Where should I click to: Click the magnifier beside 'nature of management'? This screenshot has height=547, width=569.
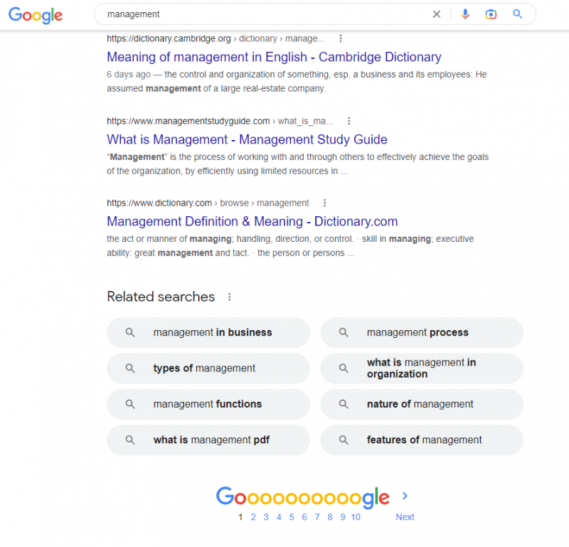(x=344, y=404)
